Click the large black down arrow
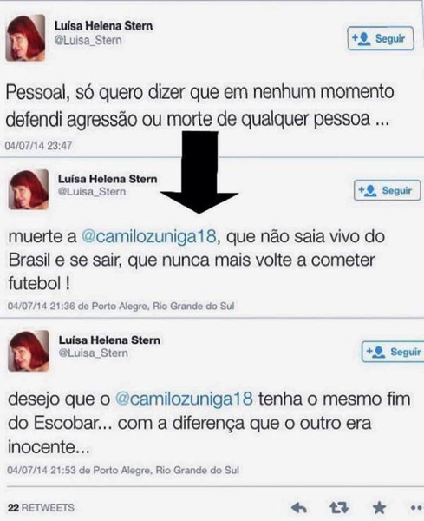The height and width of the screenshot is (521, 424). click(199, 172)
